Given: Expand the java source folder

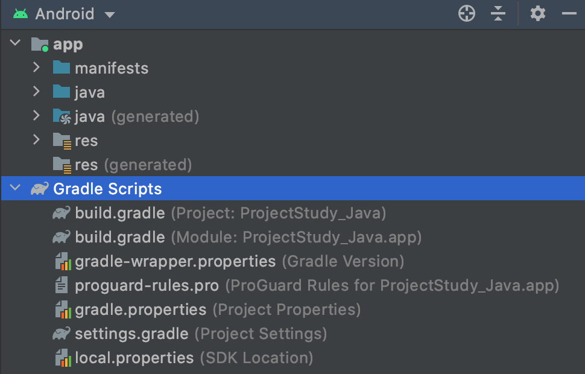Looking at the screenshot, I should pyautogui.click(x=36, y=92).
